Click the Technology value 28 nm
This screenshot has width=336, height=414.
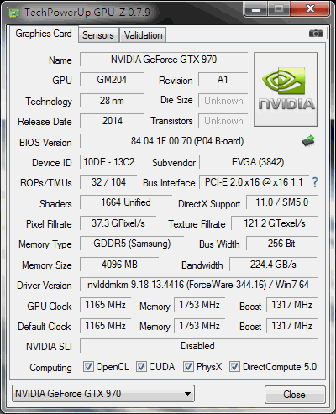112,101
